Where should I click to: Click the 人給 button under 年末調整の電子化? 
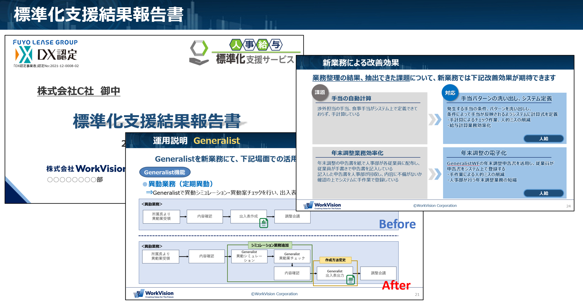tap(544, 193)
